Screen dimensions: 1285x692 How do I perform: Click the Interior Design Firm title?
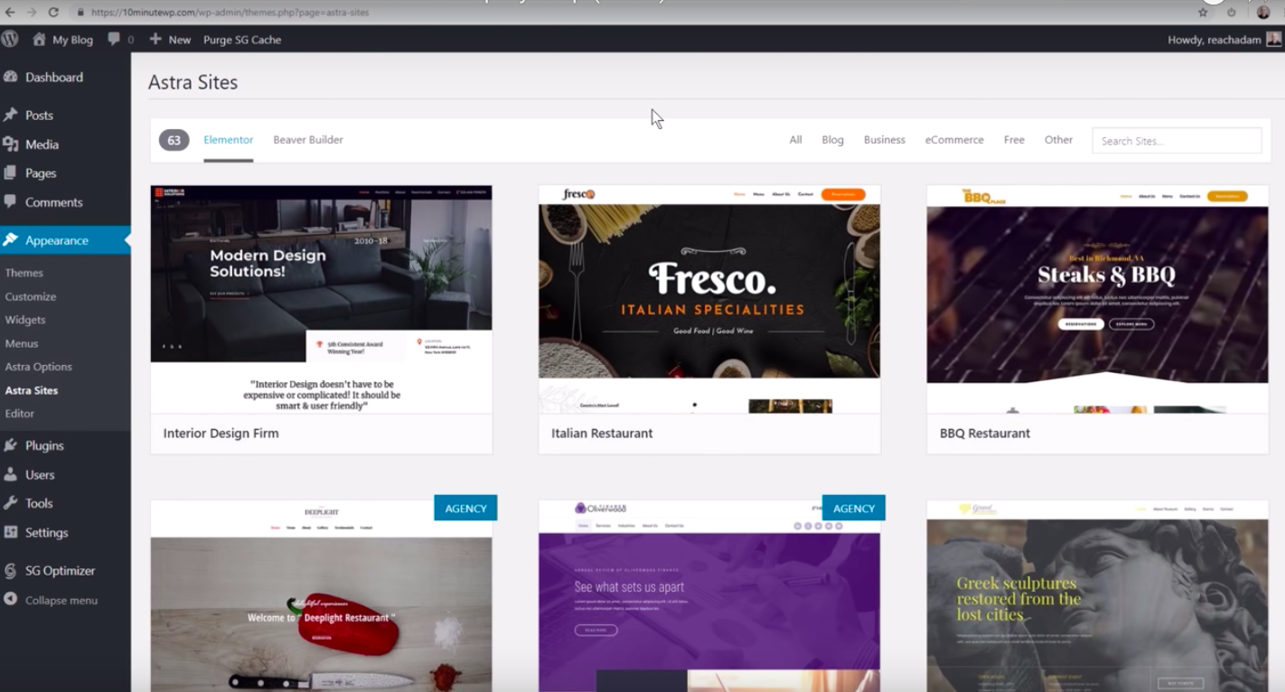coord(220,434)
